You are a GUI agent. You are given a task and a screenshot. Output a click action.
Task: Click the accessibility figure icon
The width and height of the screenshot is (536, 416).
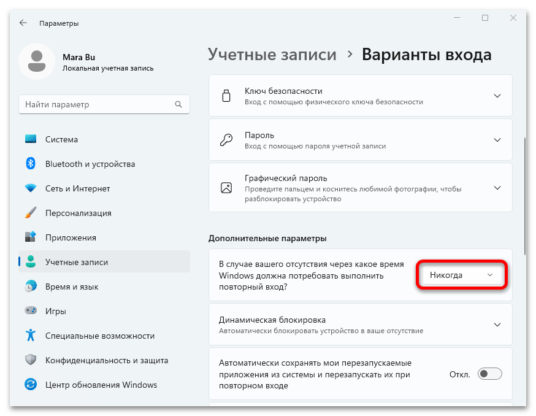(x=31, y=335)
